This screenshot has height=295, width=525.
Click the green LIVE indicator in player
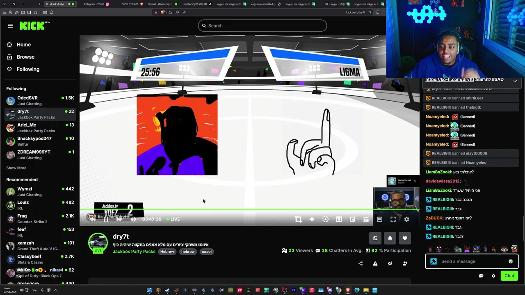pos(173,219)
